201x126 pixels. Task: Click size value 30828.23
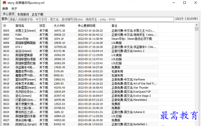coord(59,35)
